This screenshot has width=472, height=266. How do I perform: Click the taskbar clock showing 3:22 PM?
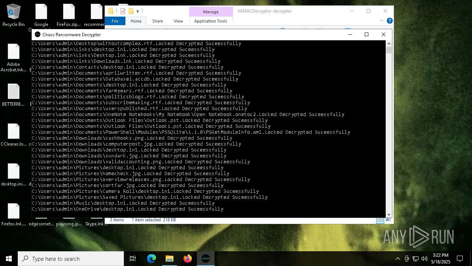pyautogui.click(x=441, y=259)
